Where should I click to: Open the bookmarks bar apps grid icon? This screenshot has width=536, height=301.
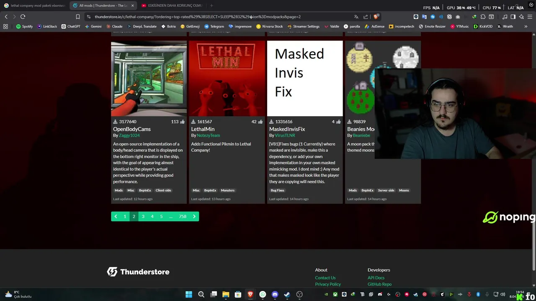coord(5,26)
